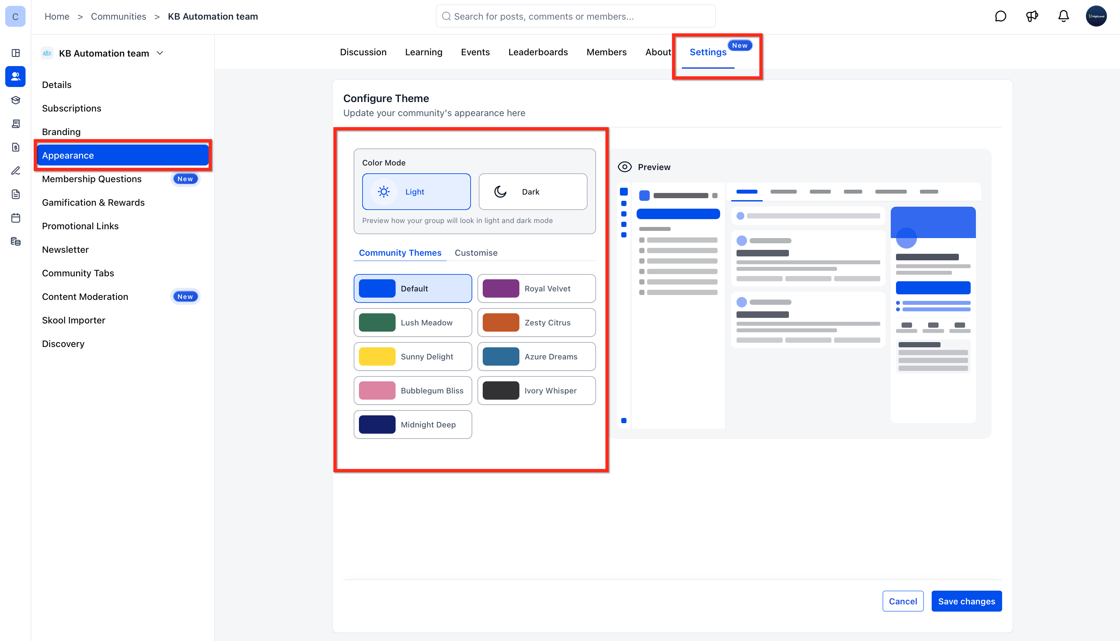Image resolution: width=1120 pixels, height=641 pixels.
Task: Switch to the Leaderboards tab
Action: pyautogui.click(x=538, y=52)
